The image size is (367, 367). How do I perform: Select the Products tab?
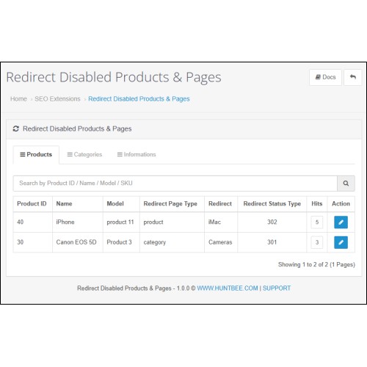tap(36, 155)
